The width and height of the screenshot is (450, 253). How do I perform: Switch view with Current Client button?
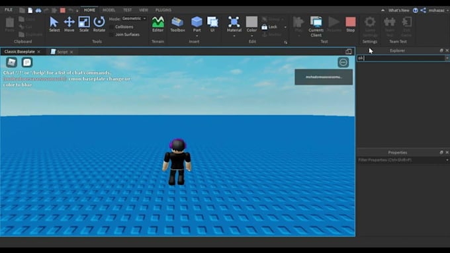316,26
